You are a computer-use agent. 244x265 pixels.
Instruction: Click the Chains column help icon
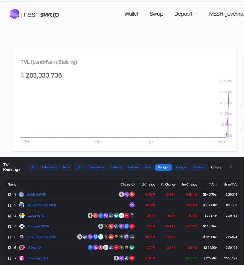point(133,185)
